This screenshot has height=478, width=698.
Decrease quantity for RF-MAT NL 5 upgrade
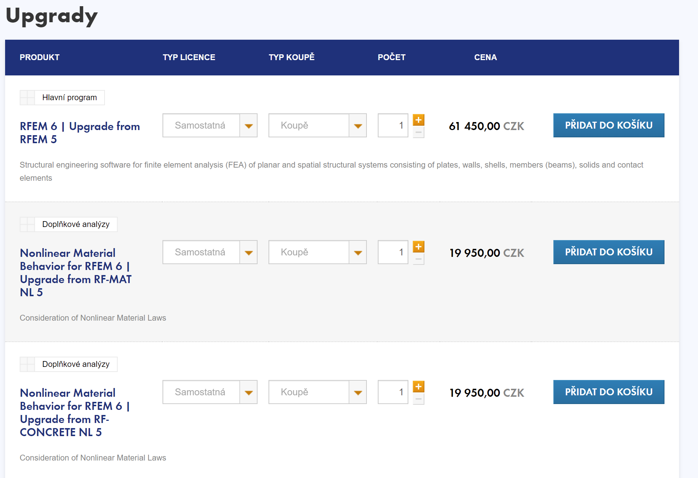coord(419,259)
